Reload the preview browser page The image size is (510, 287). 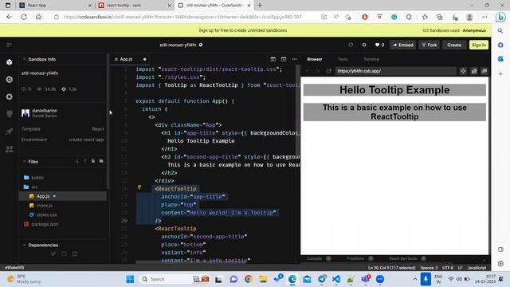[328, 71]
